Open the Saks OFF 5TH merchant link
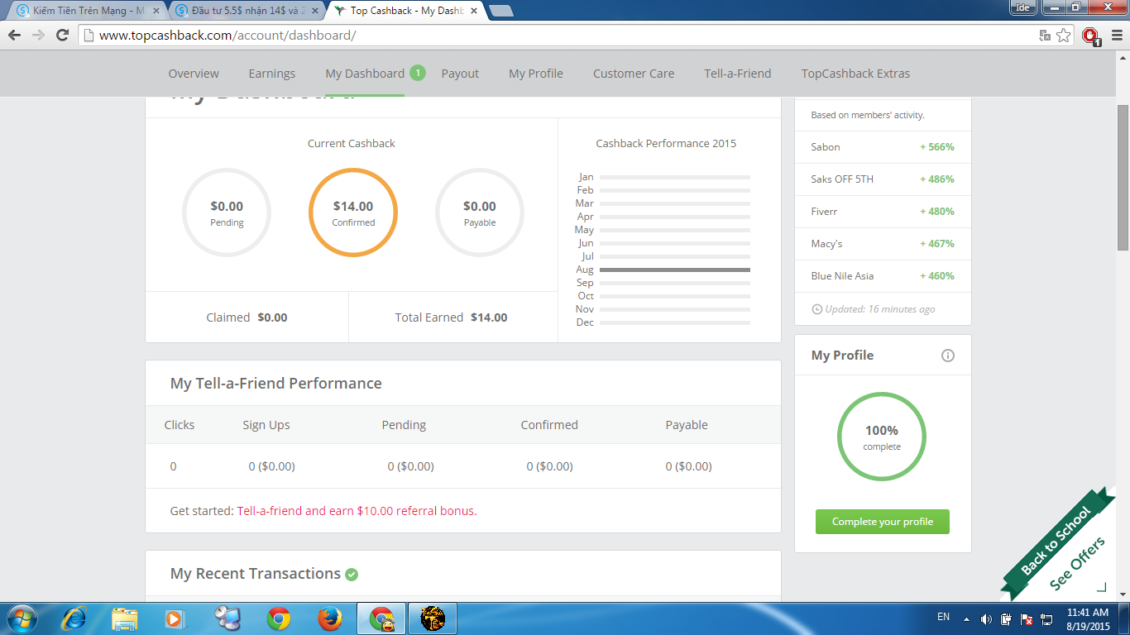 coord(842,179)
